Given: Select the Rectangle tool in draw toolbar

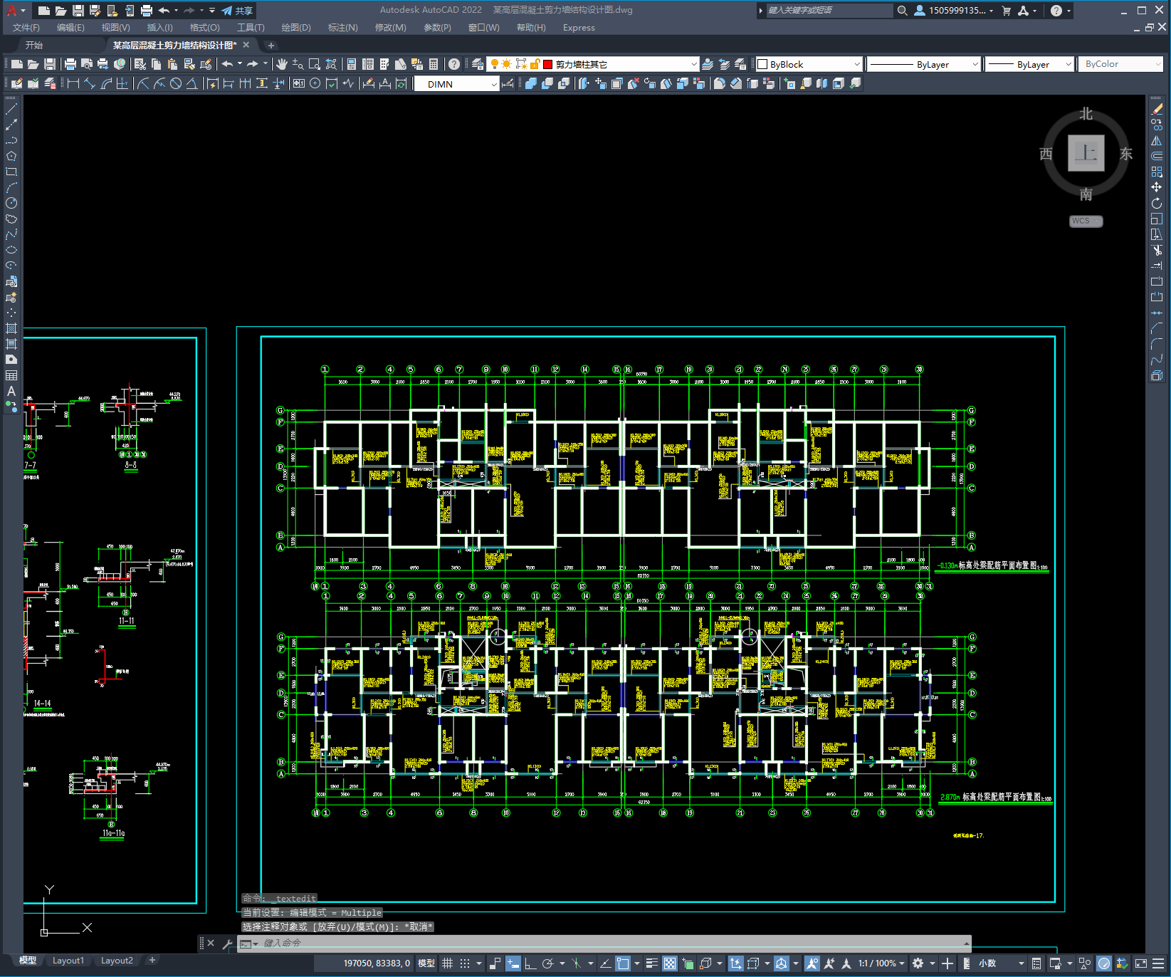Looking at the screenshot, I should point(11,172).
